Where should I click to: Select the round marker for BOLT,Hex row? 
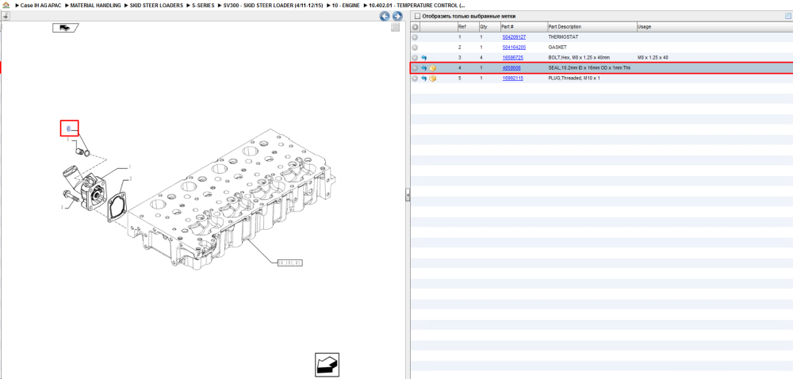[x=415, y=58]
